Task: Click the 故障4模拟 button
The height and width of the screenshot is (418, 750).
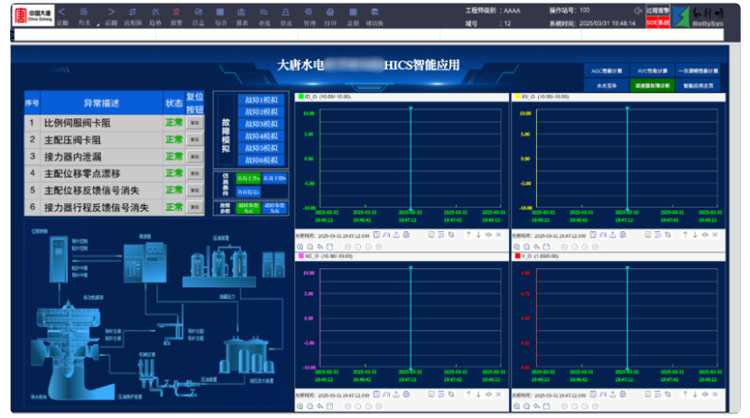Action: (x=261, y=136)
